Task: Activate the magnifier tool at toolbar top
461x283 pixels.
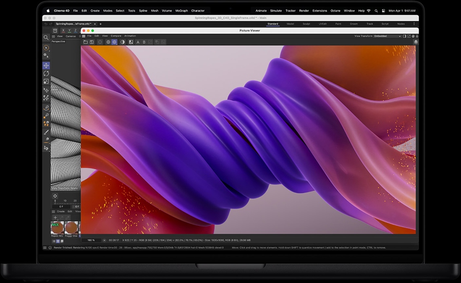Action: pos(46,37)
